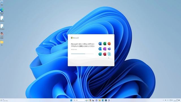Click the PowerPoint icon in the Office installer

point(109,44)
